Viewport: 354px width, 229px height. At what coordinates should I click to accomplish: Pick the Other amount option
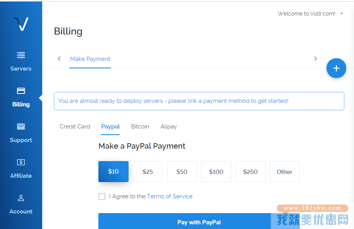click(x=284, y=172)
